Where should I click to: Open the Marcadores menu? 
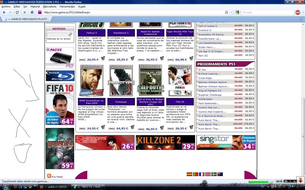point(50,6)
